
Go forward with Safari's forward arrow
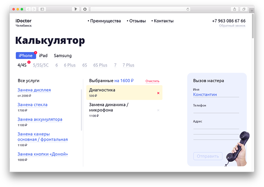click(x=34, y=9)
